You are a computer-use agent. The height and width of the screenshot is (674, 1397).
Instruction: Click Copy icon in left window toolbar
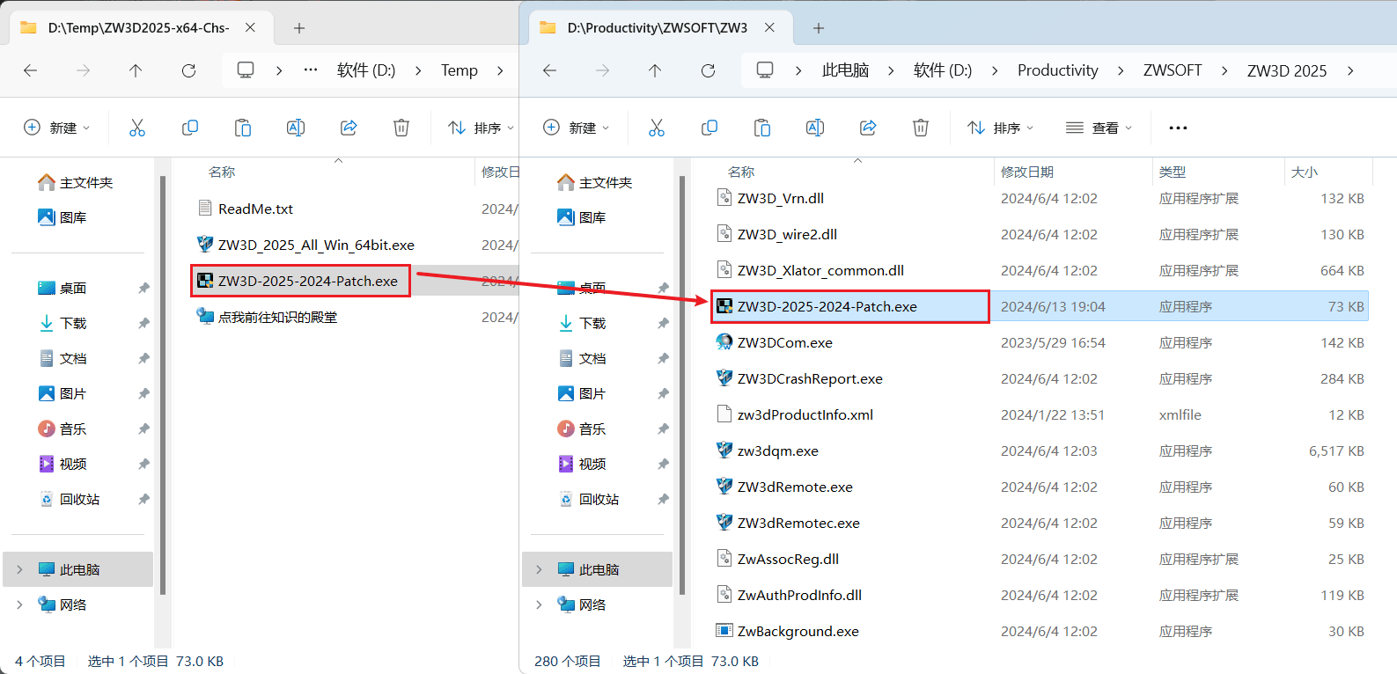(190, 128)
